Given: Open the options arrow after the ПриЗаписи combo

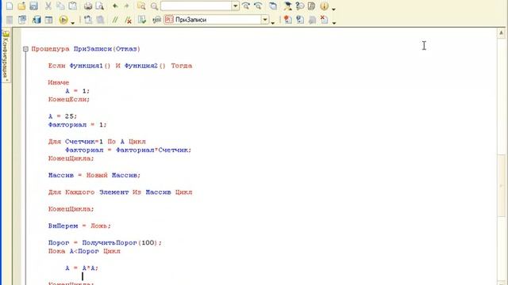Looking at the screenshot, I should [273, 22].
